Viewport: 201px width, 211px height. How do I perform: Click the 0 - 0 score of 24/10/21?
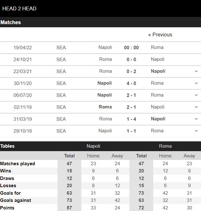[x=131, y=60]
